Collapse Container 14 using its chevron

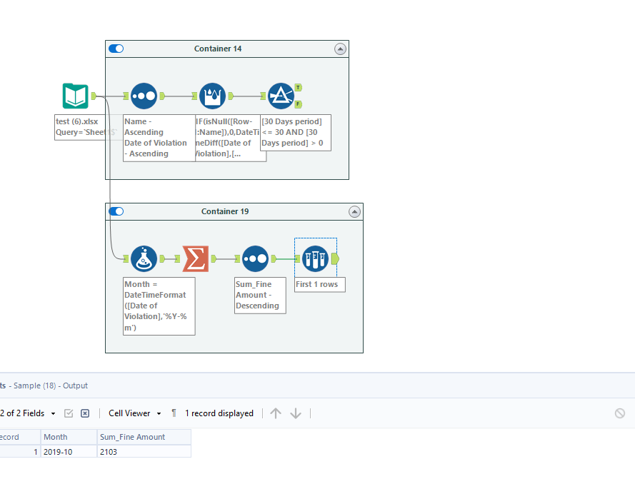point(341,49)
